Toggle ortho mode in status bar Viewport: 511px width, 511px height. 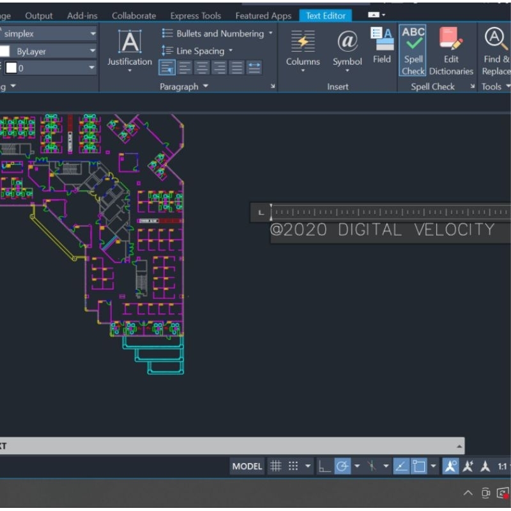(x=324, y=466)
